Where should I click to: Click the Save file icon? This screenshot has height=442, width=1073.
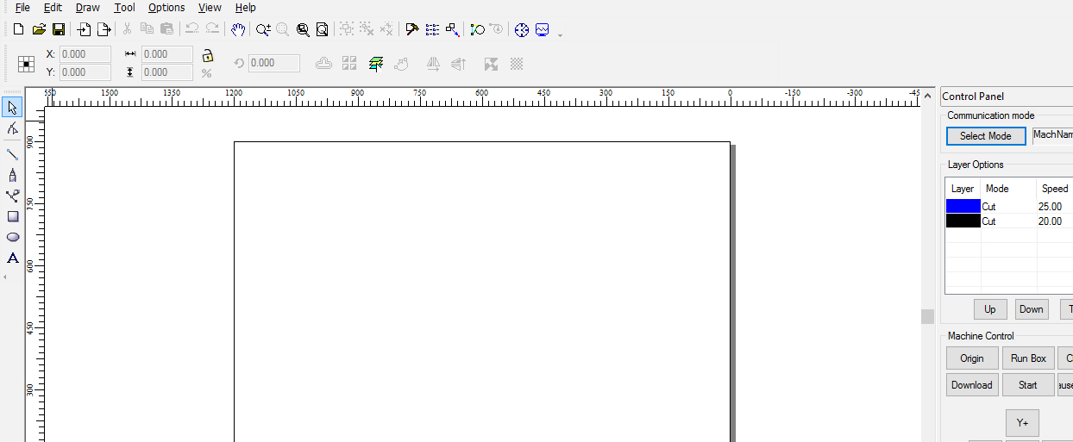[59, 29]
